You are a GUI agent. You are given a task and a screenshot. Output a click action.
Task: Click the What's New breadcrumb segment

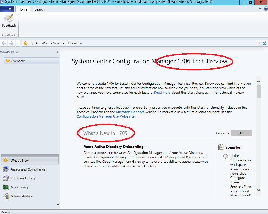pos(50,43)
